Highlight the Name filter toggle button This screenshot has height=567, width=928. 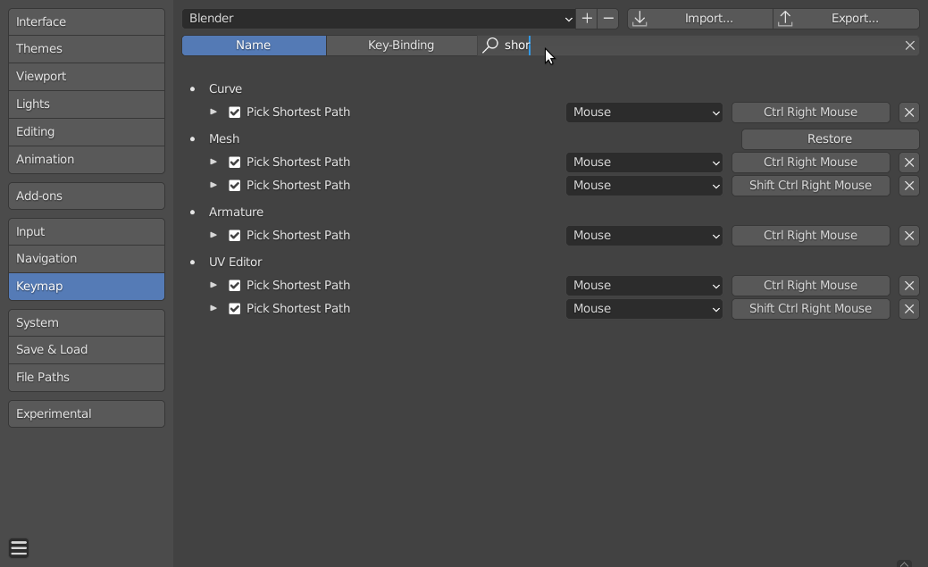tap(254, 45)
